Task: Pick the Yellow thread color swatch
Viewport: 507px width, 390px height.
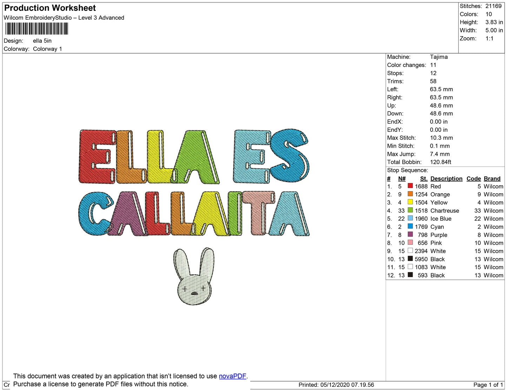Action: coord(410,202)
